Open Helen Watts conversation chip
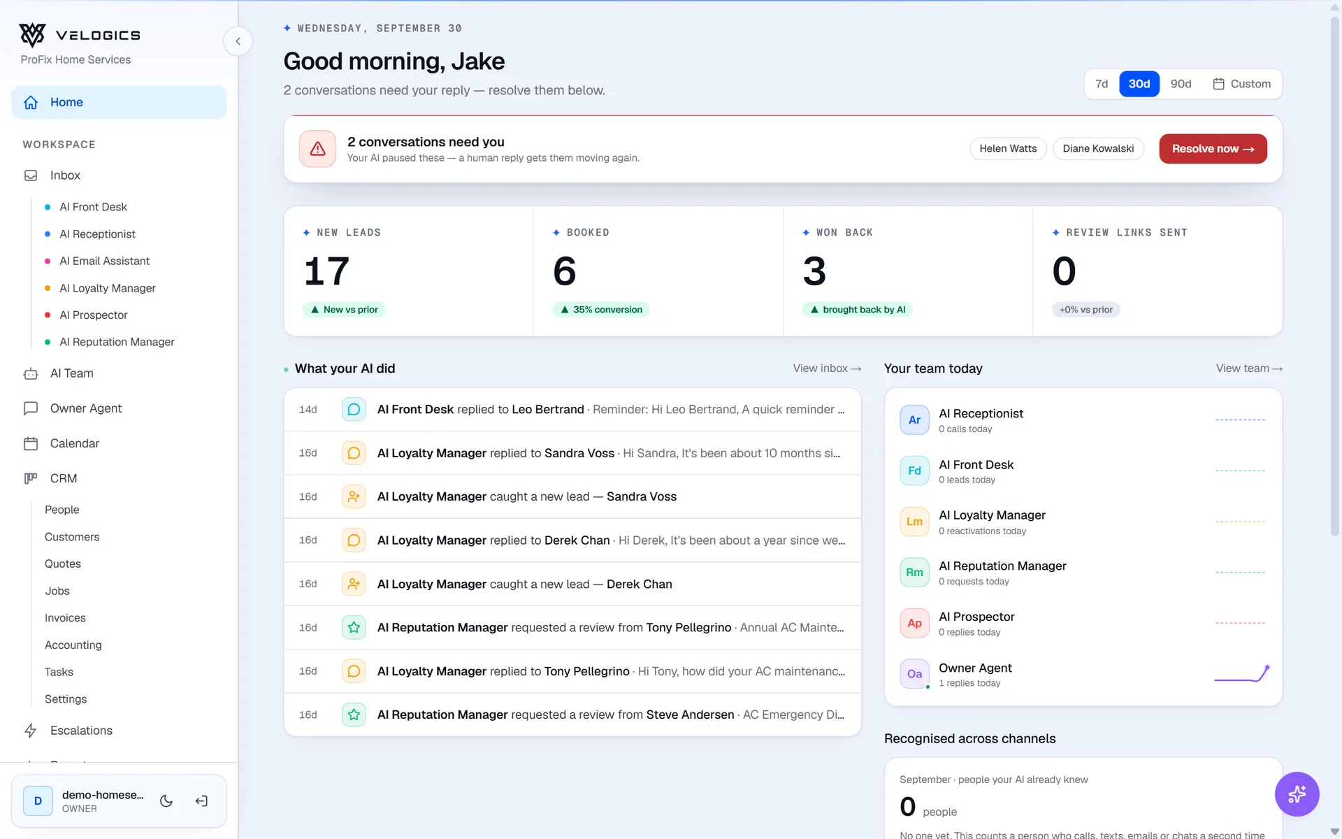 click(x=1008, y=149)
